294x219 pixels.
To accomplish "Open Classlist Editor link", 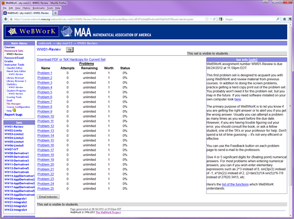I will (14, 68).
